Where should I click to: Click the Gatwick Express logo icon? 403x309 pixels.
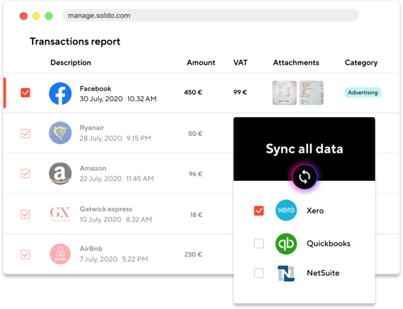point(60,214)
